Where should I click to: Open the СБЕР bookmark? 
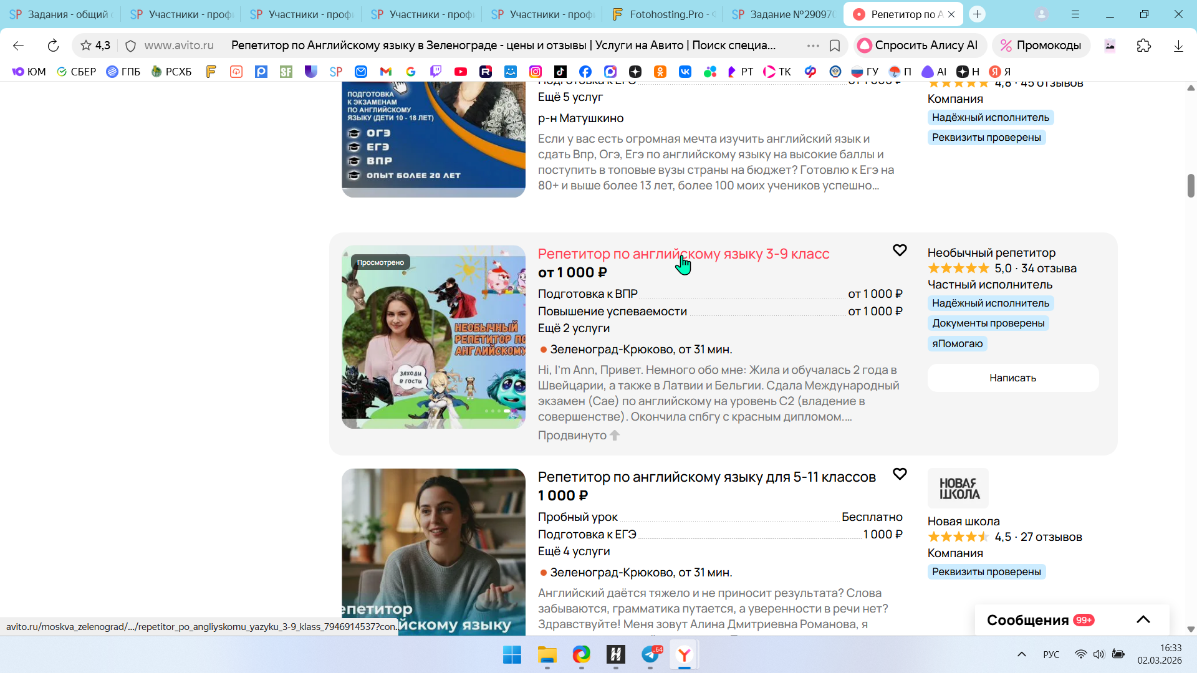tap(76, 72)
